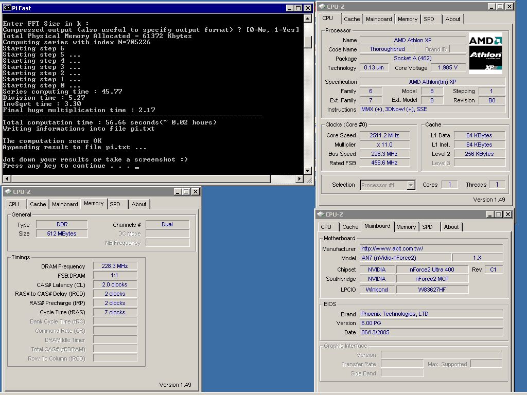This screenshot has width=527, height=395.
Task: Click the LPCIO field W83627HF
Action: (x=432, y=290)
